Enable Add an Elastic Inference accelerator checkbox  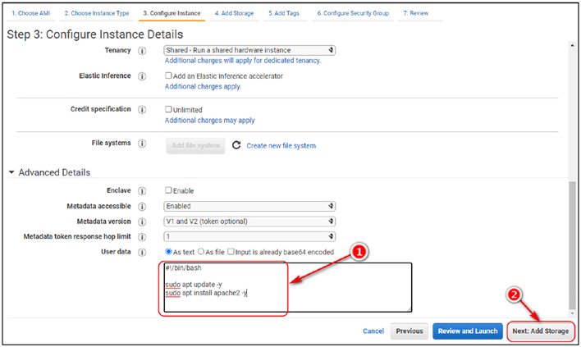pos(168,75)
